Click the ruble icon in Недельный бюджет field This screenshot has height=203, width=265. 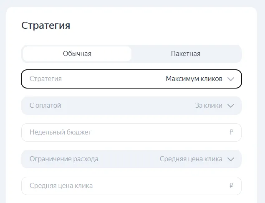pyautogui.click(x=231, y=132)
